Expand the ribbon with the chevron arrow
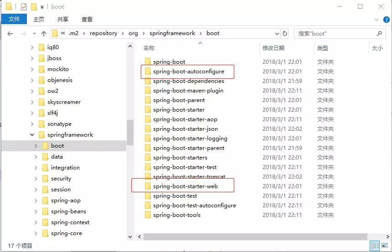This screenshot has width=392, height=252. [x=377, y=20]
